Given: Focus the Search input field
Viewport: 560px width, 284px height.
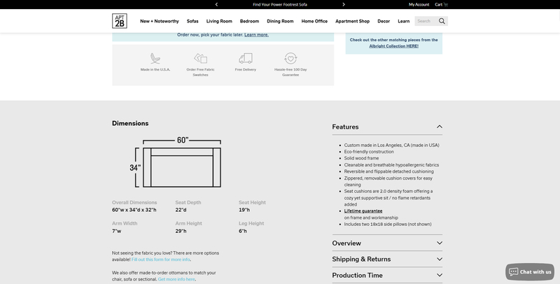Looking at the screenshot, I should pos(426,21).
